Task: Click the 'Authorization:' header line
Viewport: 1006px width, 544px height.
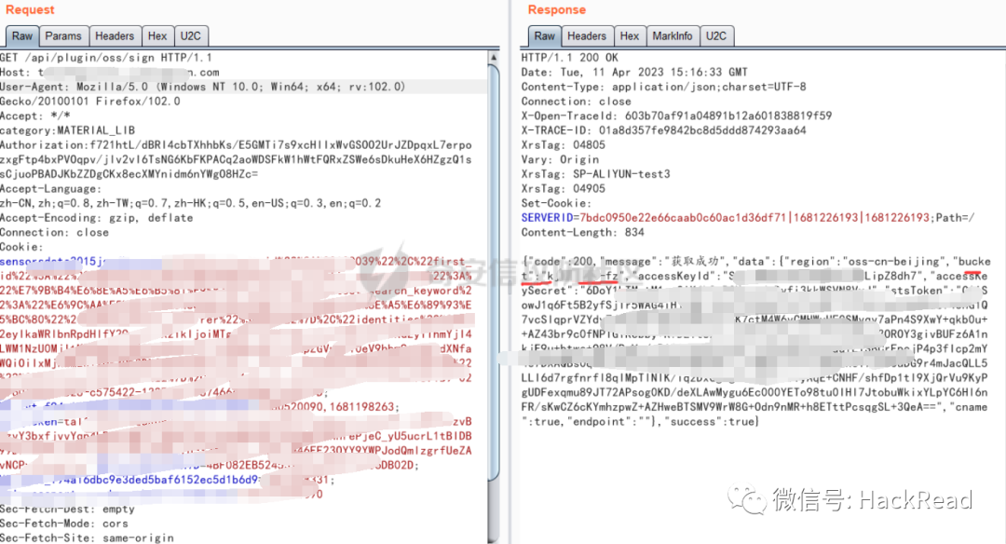Action: (236, 145)
